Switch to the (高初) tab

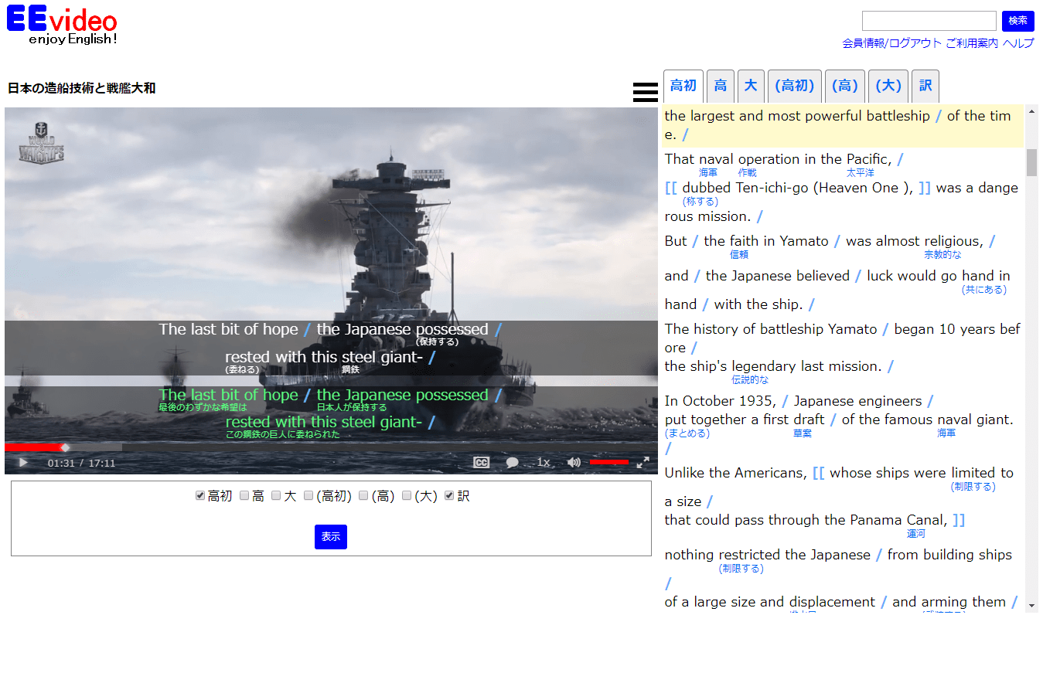(795, 86)
